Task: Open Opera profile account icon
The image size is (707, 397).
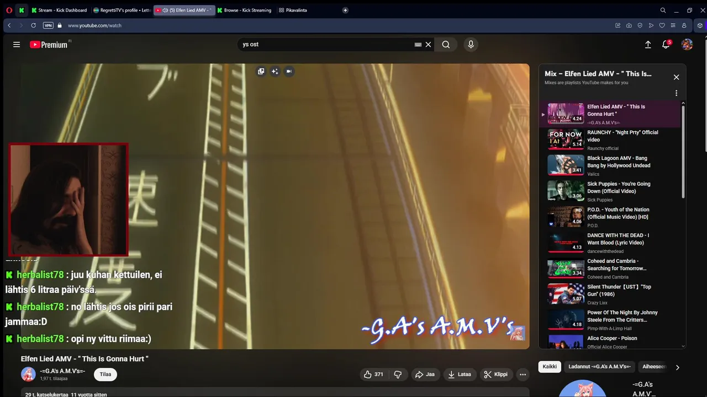Action: coord(684,25)
